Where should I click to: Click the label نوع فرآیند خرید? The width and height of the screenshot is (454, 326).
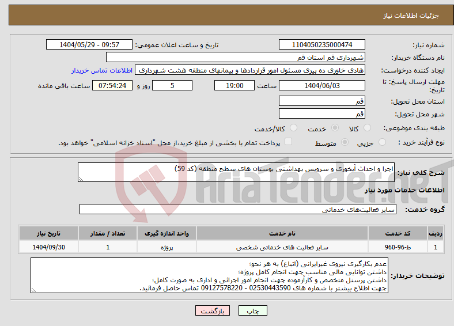[421, 142]
